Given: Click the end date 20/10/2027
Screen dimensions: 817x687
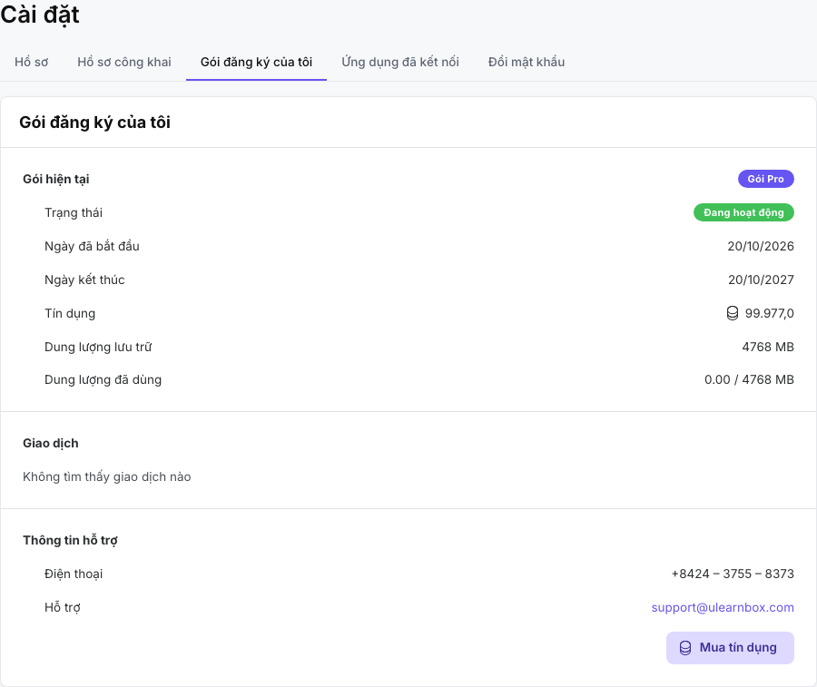Looking at the screenshot, I should 761,280.
